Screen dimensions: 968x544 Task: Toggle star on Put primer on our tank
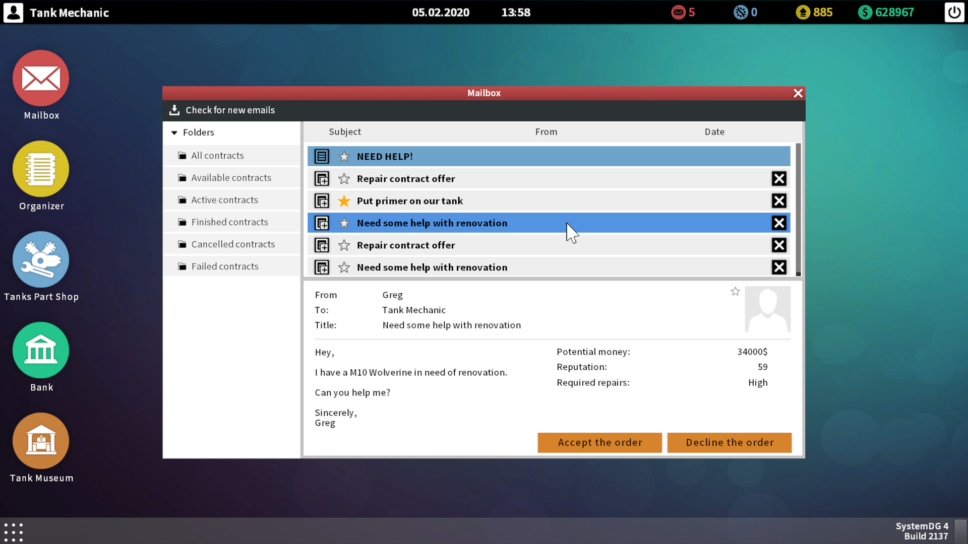click(x=344, y=200)
